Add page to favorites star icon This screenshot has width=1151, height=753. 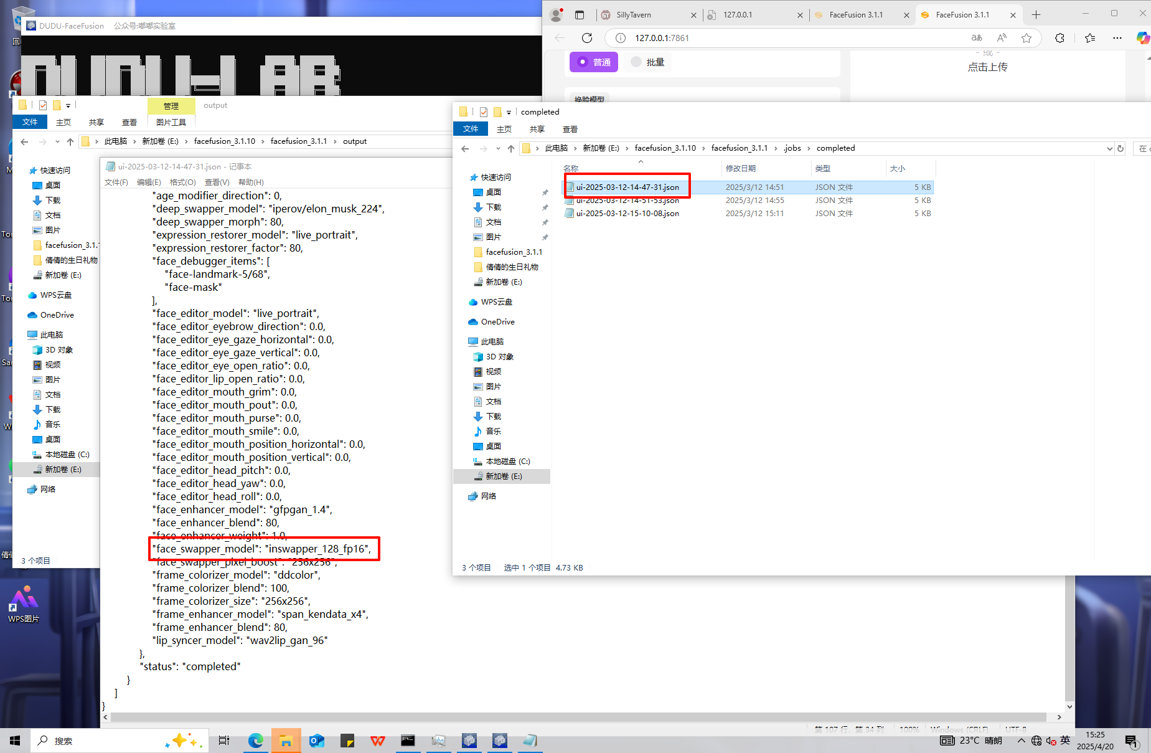tap(1027, 38)
